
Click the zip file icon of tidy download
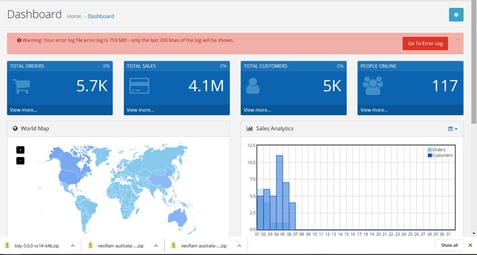(x=7, y=246)
